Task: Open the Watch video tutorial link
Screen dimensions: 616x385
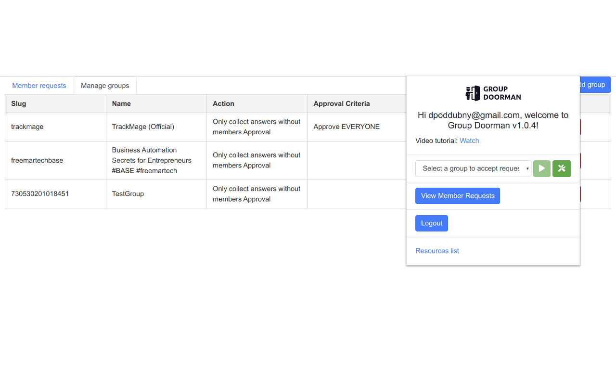Action: (x=469, y=141)
